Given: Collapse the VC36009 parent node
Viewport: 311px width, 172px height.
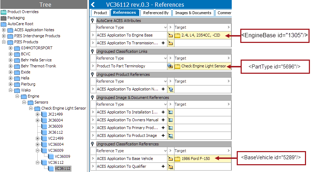Looking at the screenshot, I should pos(37,150).
